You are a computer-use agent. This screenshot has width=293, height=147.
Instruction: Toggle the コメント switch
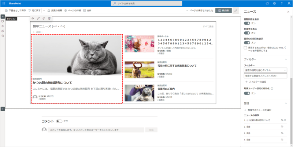(59, 121)
